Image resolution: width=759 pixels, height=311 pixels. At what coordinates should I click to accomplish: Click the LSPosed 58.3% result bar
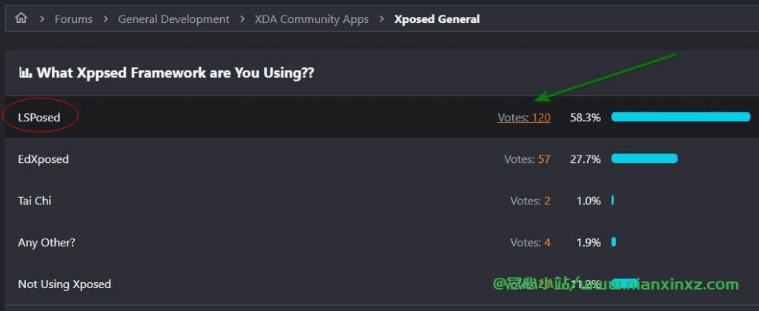point(680,116)
